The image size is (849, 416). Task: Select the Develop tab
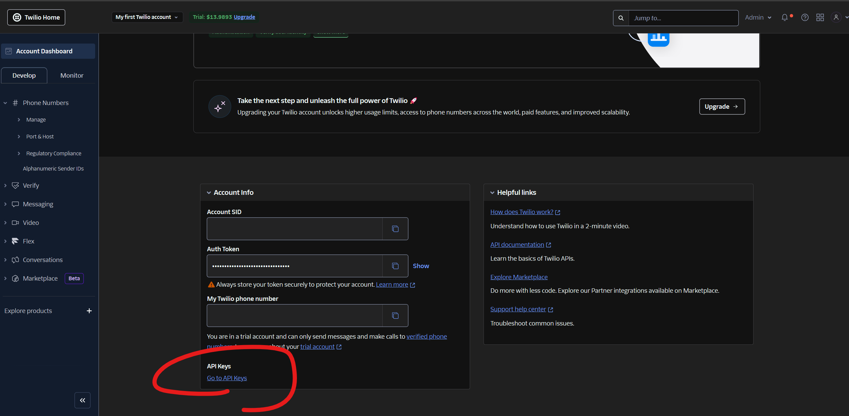pos(24,75)
